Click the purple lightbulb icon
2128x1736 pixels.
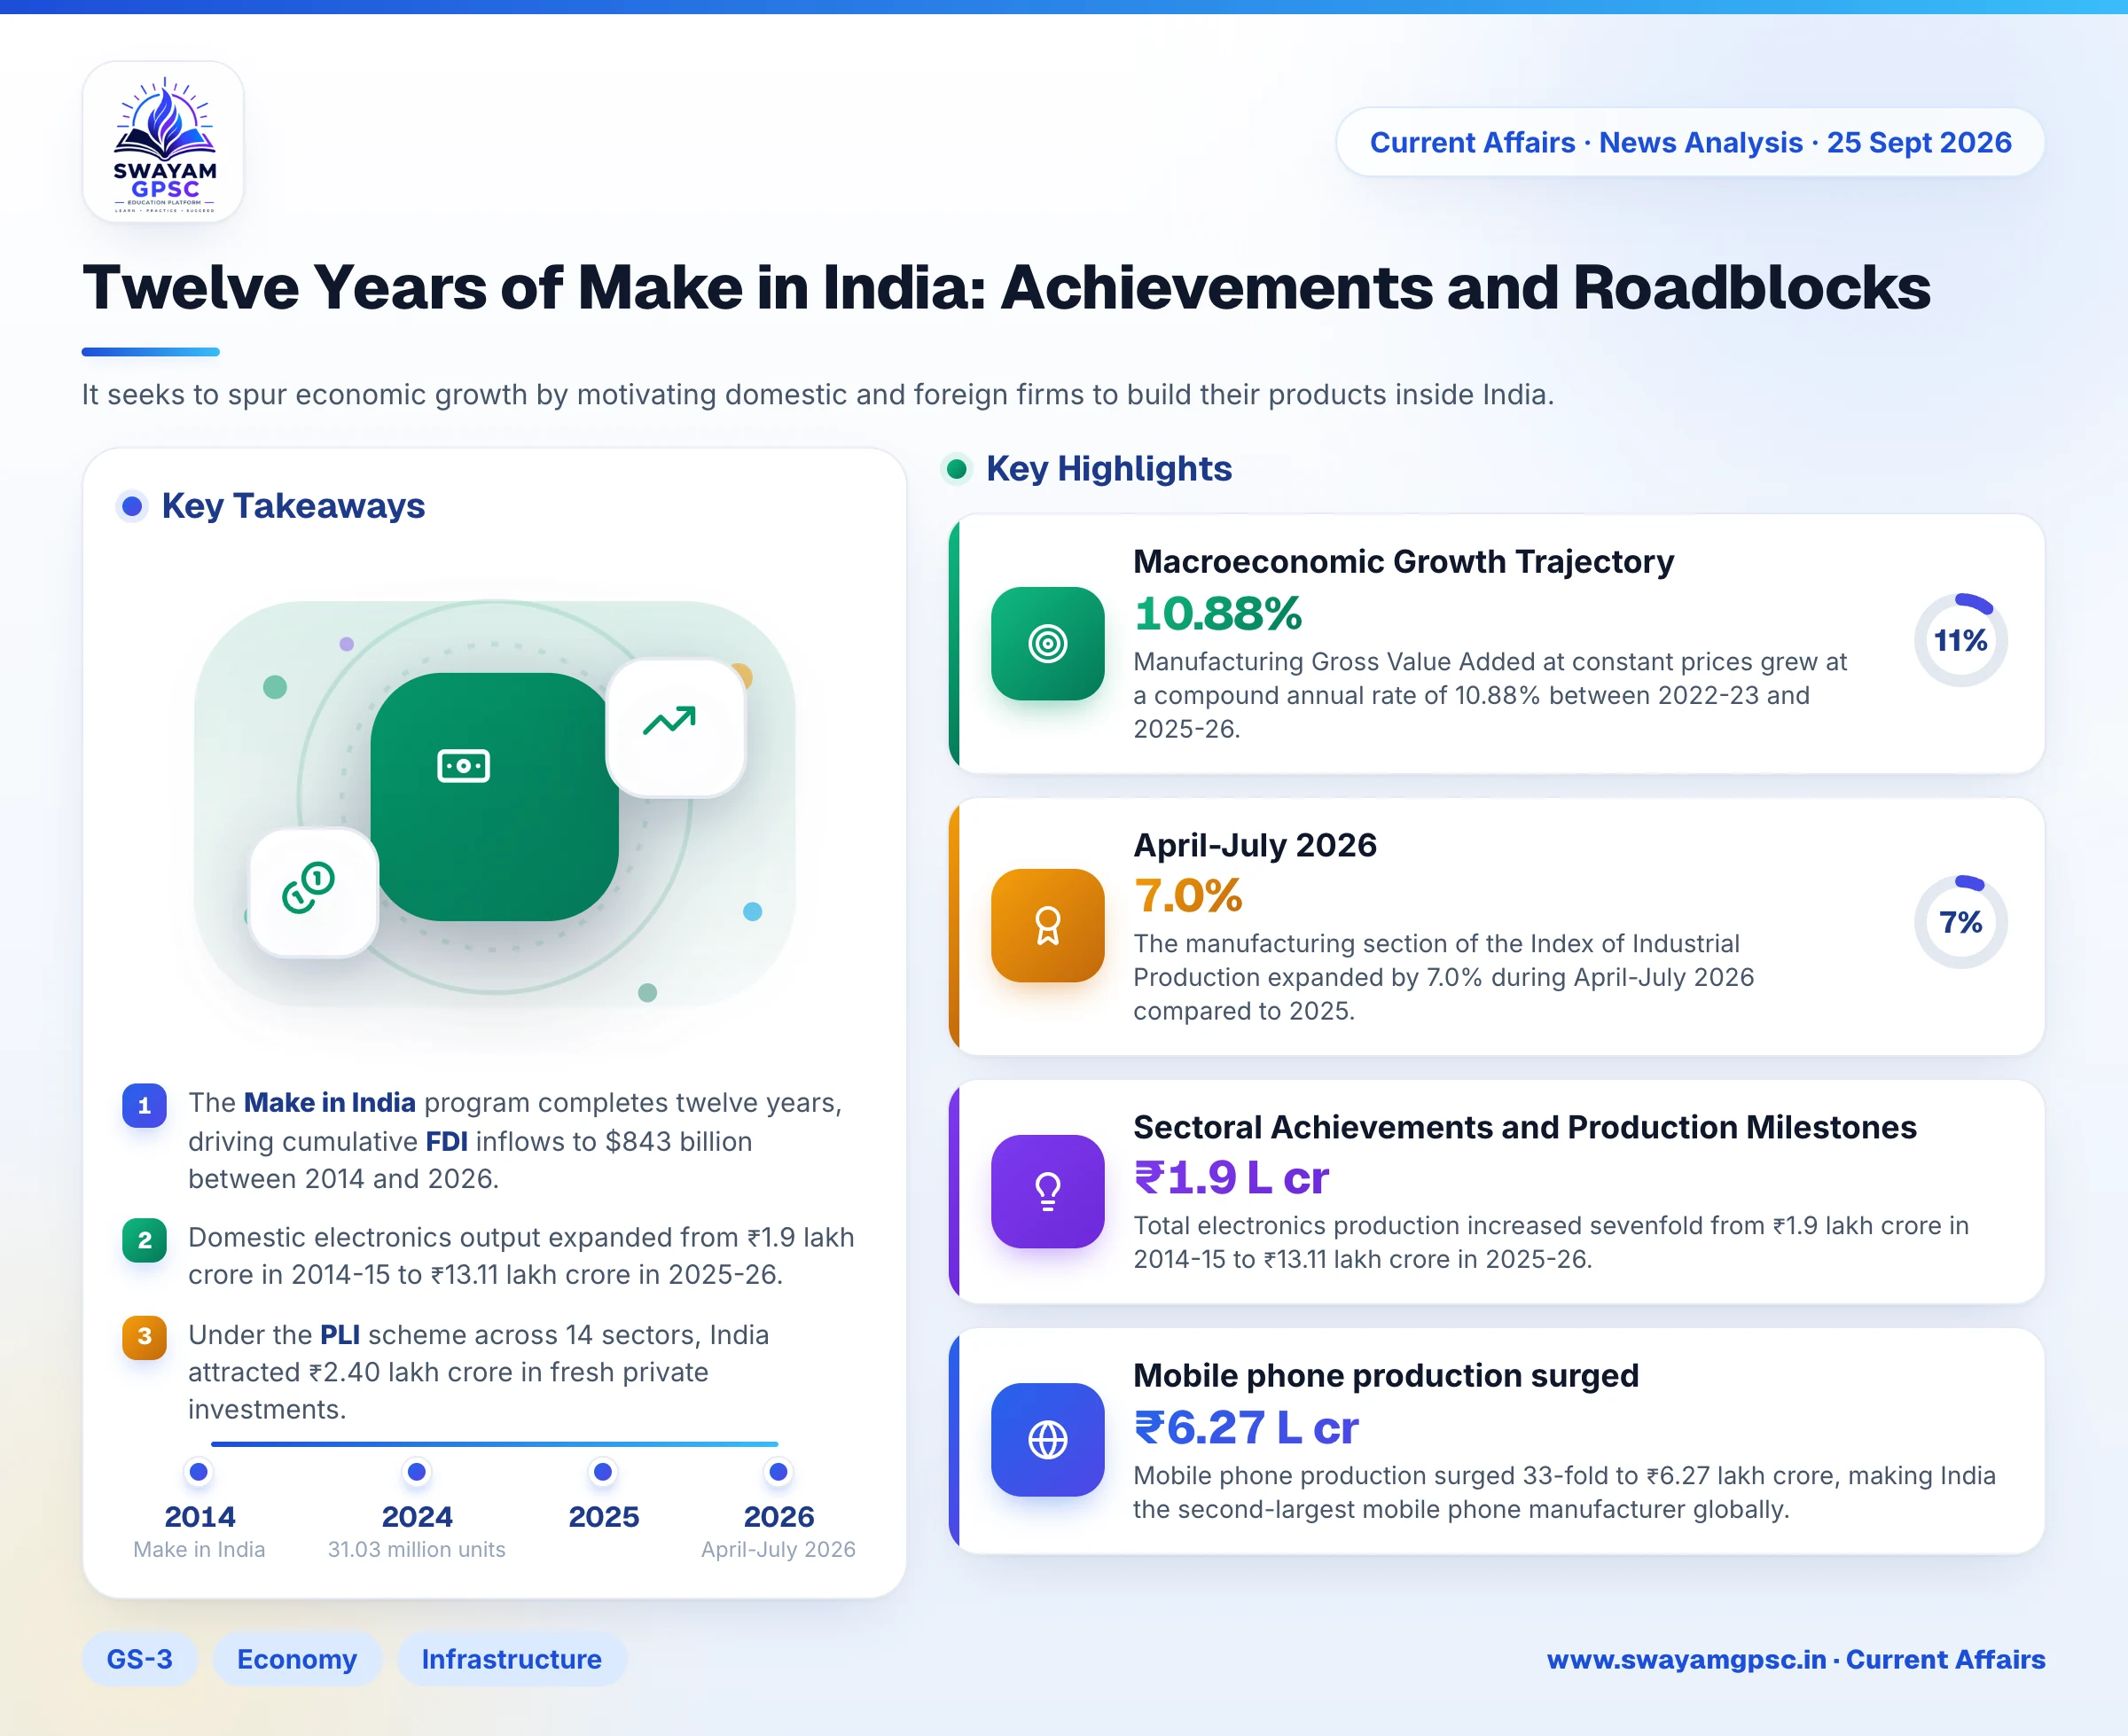[x=1047, y=1191]
